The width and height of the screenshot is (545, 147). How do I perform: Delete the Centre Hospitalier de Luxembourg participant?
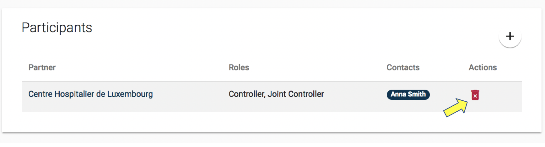[475, 95]
